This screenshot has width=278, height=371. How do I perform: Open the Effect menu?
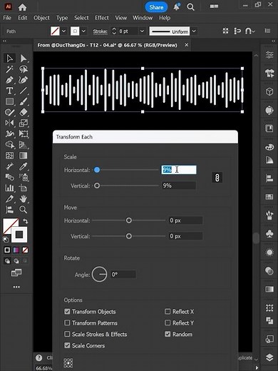tap(102, 18)
